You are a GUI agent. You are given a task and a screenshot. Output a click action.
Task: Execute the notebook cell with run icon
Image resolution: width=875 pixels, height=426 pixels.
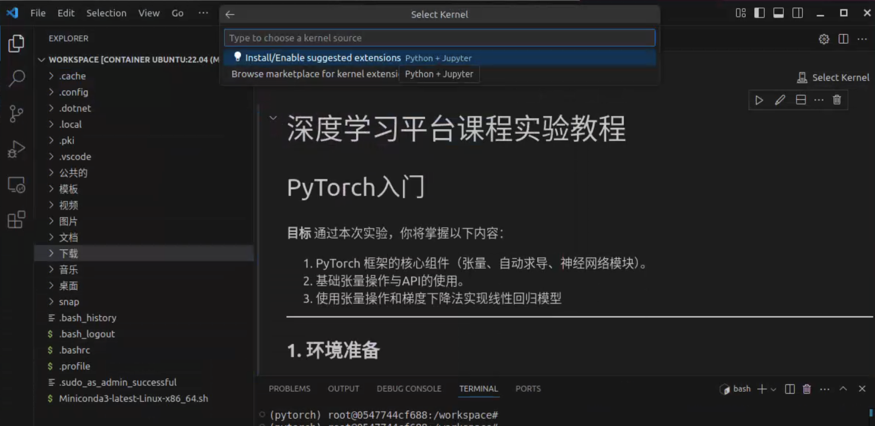click(759, 100)
